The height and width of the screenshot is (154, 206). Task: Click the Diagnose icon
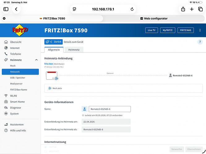(x=6, y=107)
